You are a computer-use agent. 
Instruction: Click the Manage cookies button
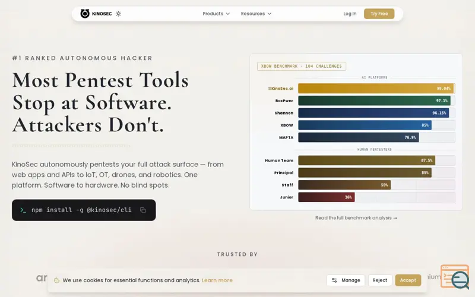[346, 280]
